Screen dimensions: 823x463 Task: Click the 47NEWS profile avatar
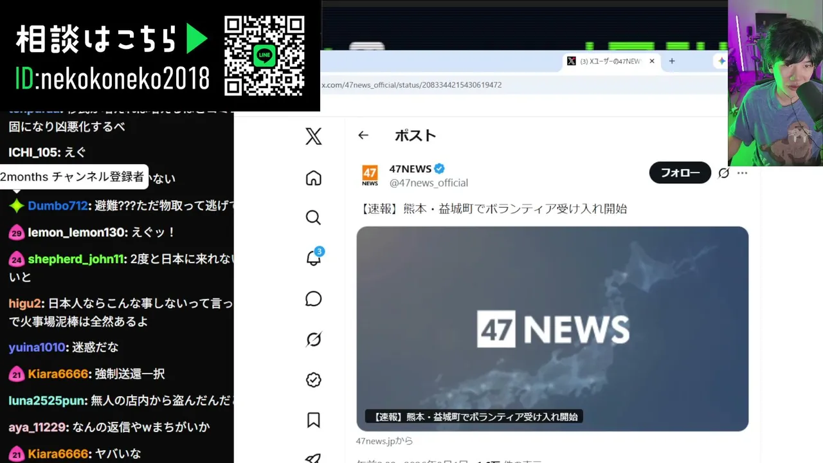click(370, 175)
